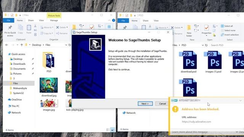244x137 pixels.
Task: Select Files folder in navigation pane
Action: tap(15, 83)
